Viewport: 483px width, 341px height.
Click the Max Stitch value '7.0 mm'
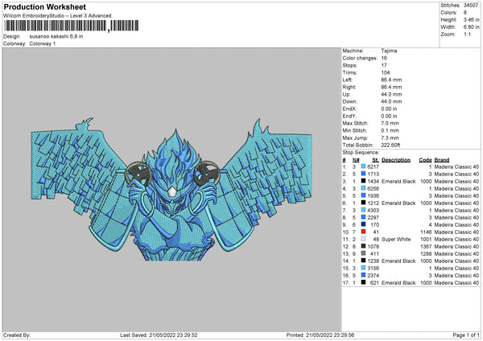(x=390, y=123)
